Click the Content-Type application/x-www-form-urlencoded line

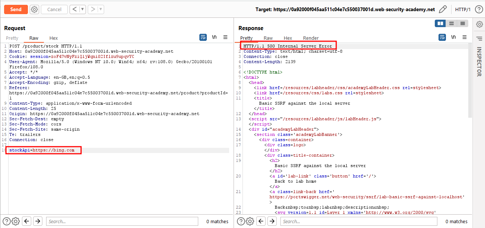pyautogui.click(x=70, y=103)
